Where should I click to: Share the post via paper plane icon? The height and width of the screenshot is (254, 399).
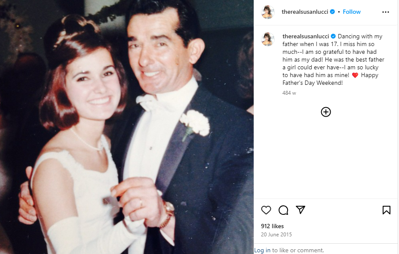click(x=301, y=210)
